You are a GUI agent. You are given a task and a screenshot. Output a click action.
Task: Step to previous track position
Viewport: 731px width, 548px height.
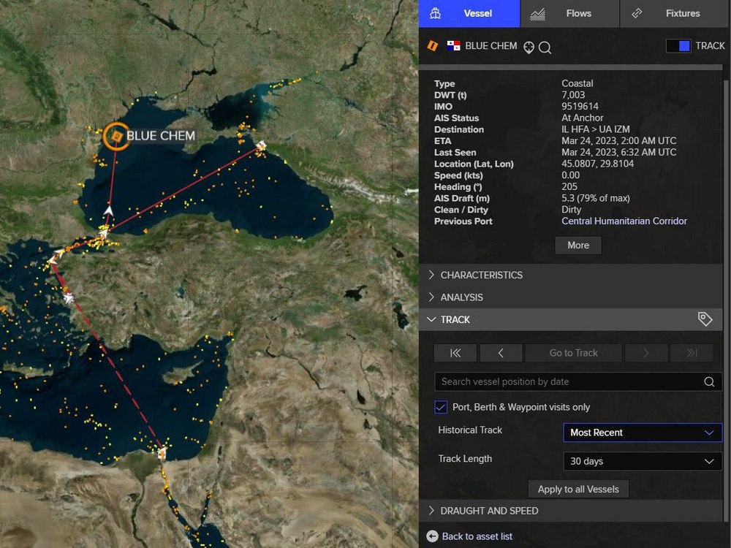(x=501, y=353)
